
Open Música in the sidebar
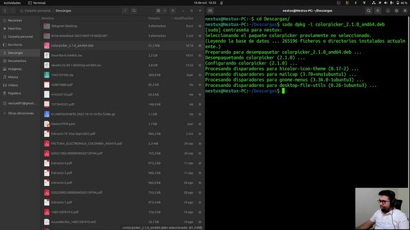(x=20, y=77)
